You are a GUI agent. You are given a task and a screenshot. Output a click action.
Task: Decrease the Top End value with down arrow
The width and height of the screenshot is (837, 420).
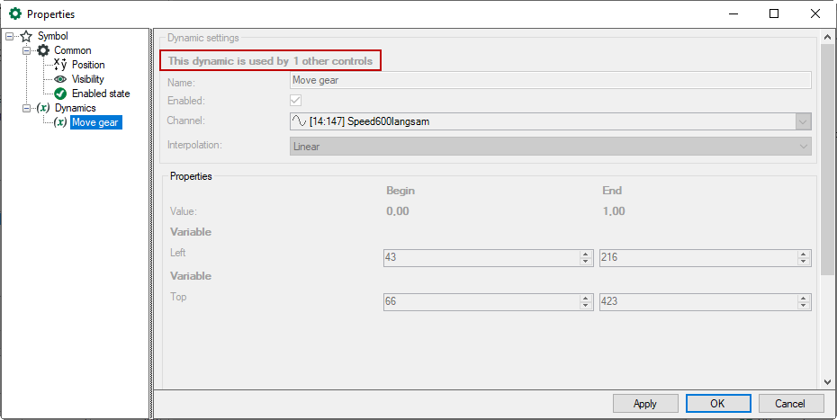(804, 306)
